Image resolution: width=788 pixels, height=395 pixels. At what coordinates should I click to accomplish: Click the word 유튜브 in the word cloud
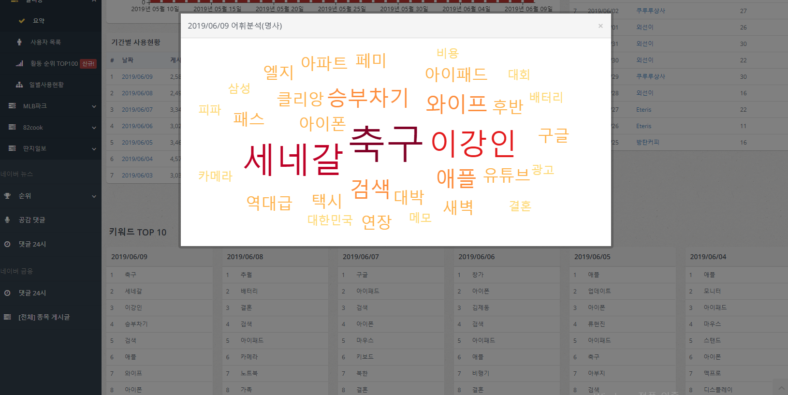[507, 175]
